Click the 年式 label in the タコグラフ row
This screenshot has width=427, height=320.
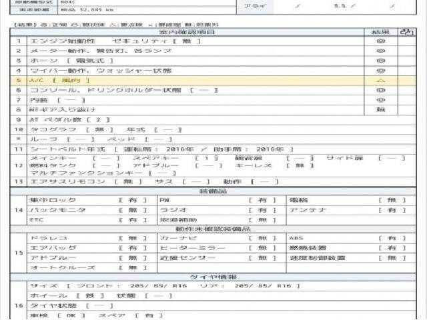point(135,130)
